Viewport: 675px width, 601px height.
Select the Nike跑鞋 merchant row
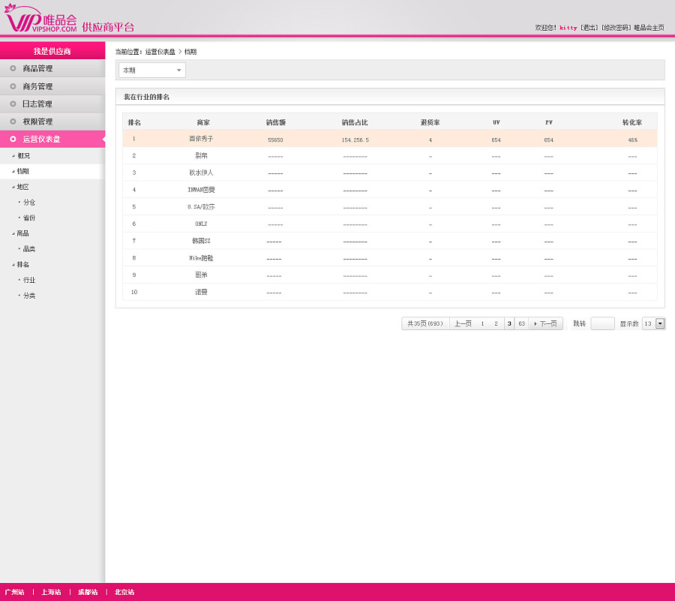coord(389,258)
